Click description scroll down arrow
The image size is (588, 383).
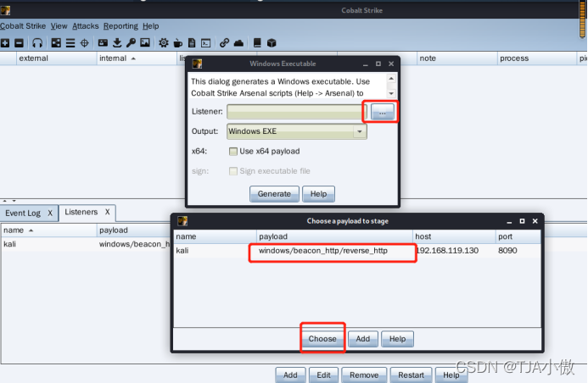click(x=391, y=93)
